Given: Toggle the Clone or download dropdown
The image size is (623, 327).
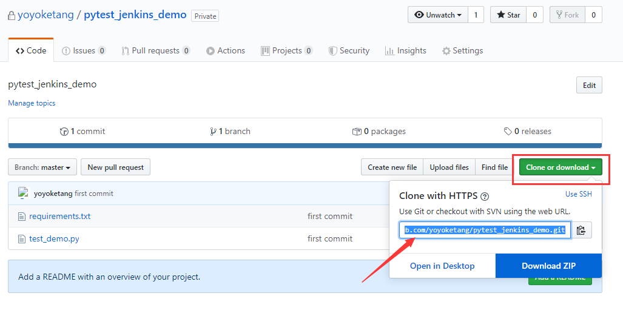Looking at the screenshot, I should click(x=561, y=167).
